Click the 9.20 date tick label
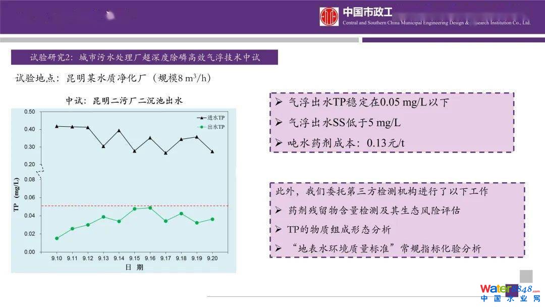 coord(212,258)
